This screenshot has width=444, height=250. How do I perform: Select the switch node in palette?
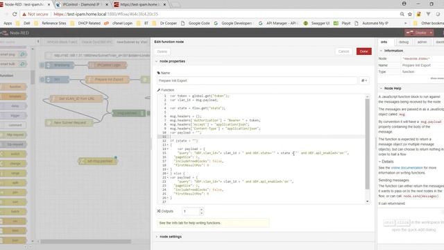point(14,154)
